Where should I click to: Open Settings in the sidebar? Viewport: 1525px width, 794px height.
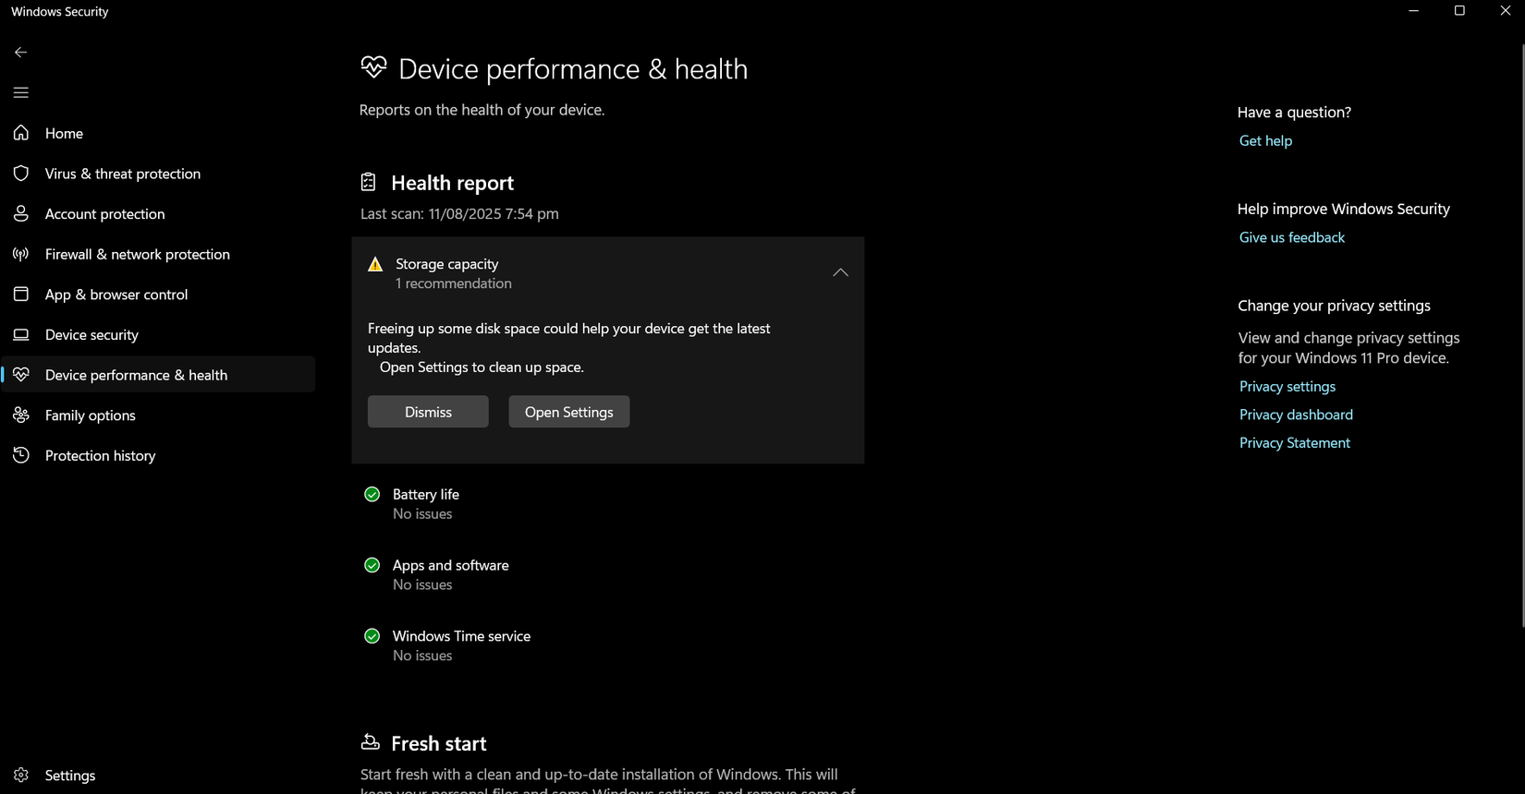coord(159,776)
